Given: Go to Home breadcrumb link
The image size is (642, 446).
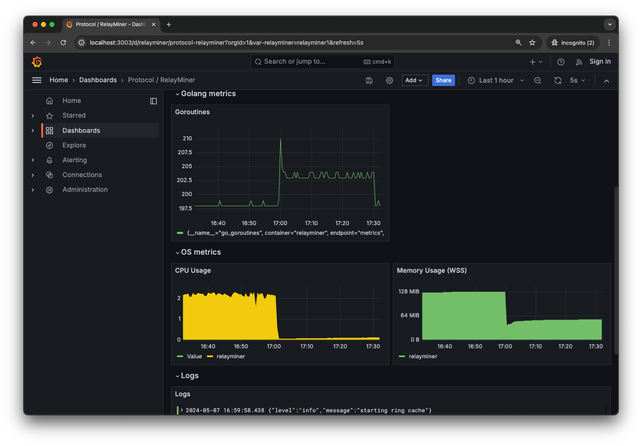Looking at the screenshot, I should click(59, 80).
